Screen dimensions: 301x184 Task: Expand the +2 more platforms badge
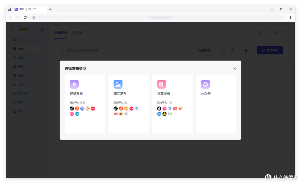pyautogui.click(x=126, y=114)
